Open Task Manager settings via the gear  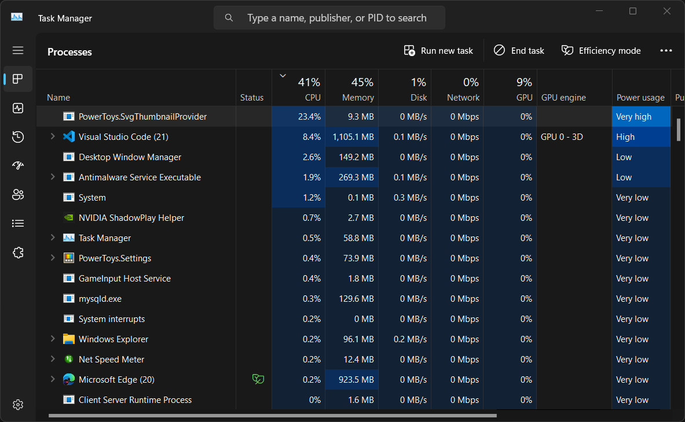click(x=17, y=405)
